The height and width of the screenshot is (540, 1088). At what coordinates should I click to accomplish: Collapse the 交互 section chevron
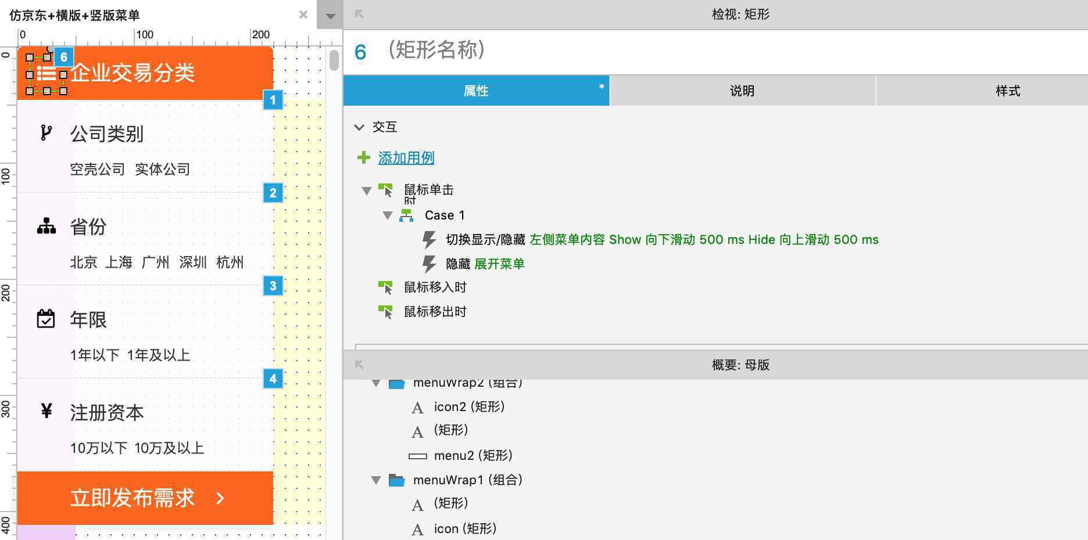click(x=359, y=127)
